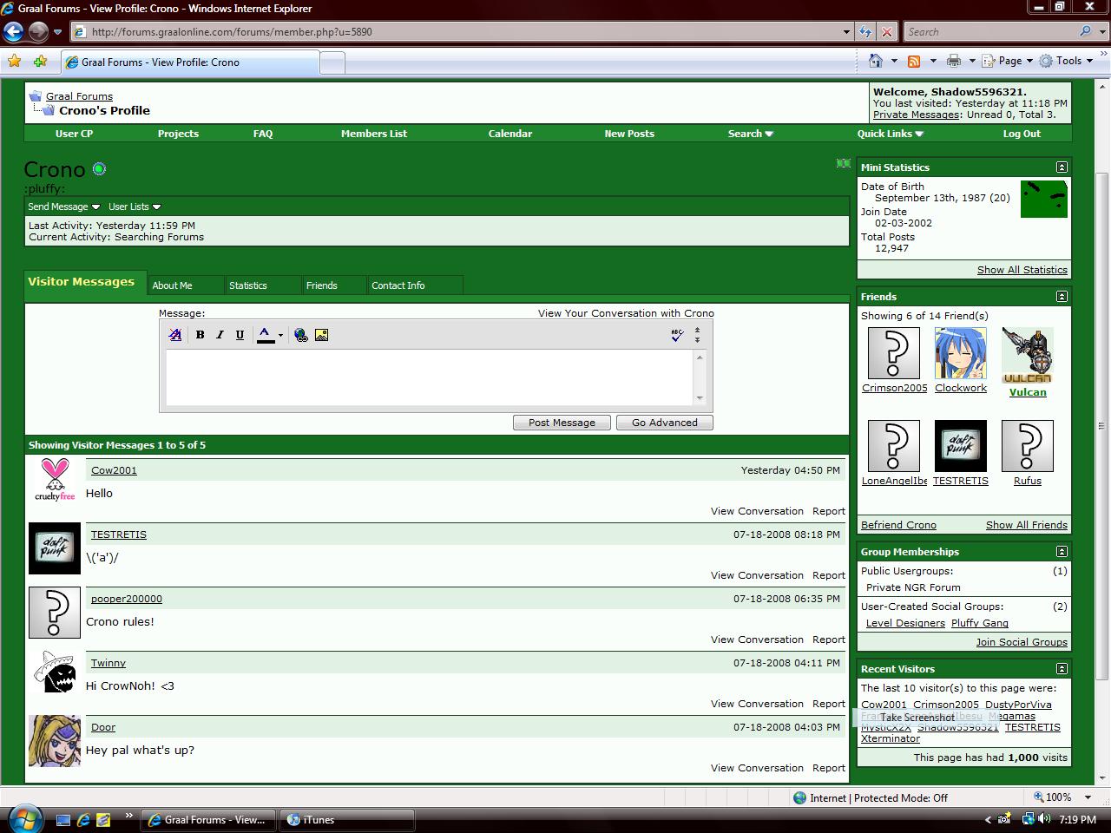Open the Quick Links dropdown
The width and height of the screenshot is (1111, 833).
891,134
